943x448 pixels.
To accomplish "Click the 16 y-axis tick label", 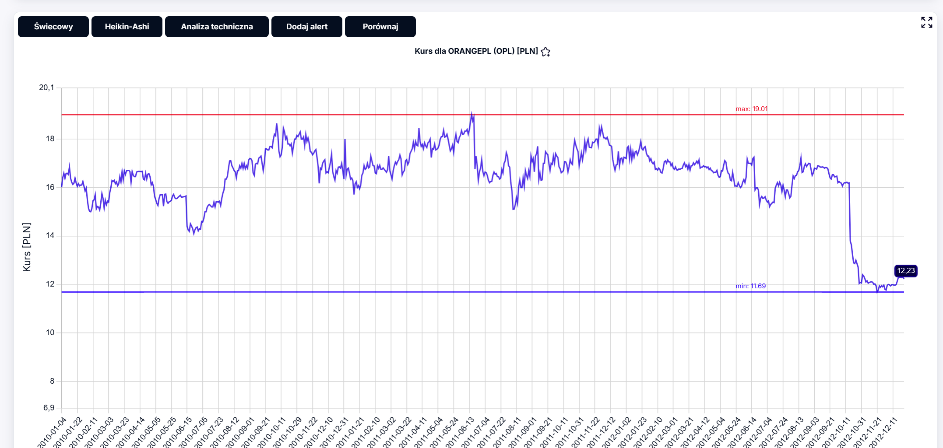I will 50,187.
